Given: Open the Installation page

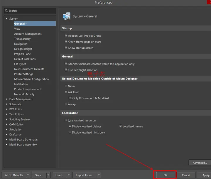Looking at the screenshot, I should pyautogui.click(x=21, y=84).
